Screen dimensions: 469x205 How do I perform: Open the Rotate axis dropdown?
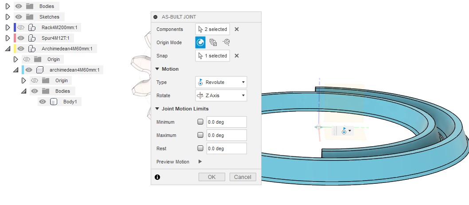click(x=221, y=95)
